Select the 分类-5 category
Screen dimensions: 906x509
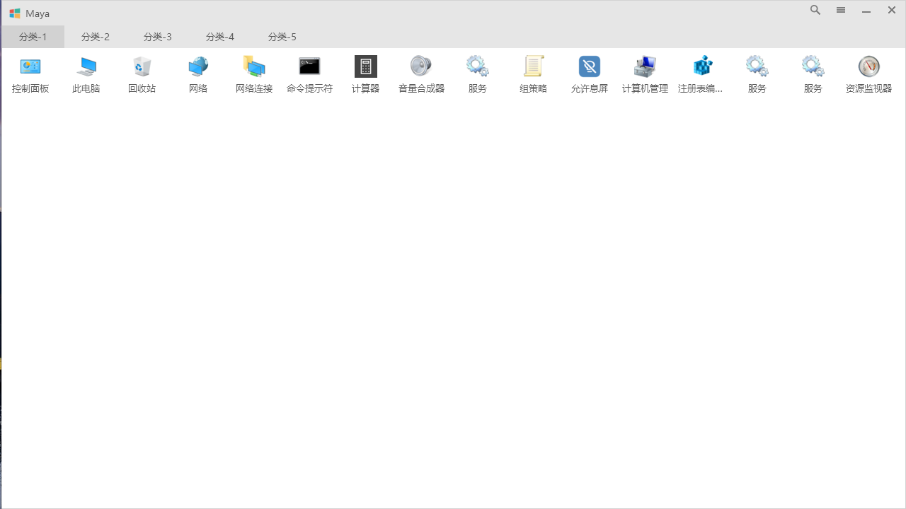pyautogui.click(x=282, y=36)
